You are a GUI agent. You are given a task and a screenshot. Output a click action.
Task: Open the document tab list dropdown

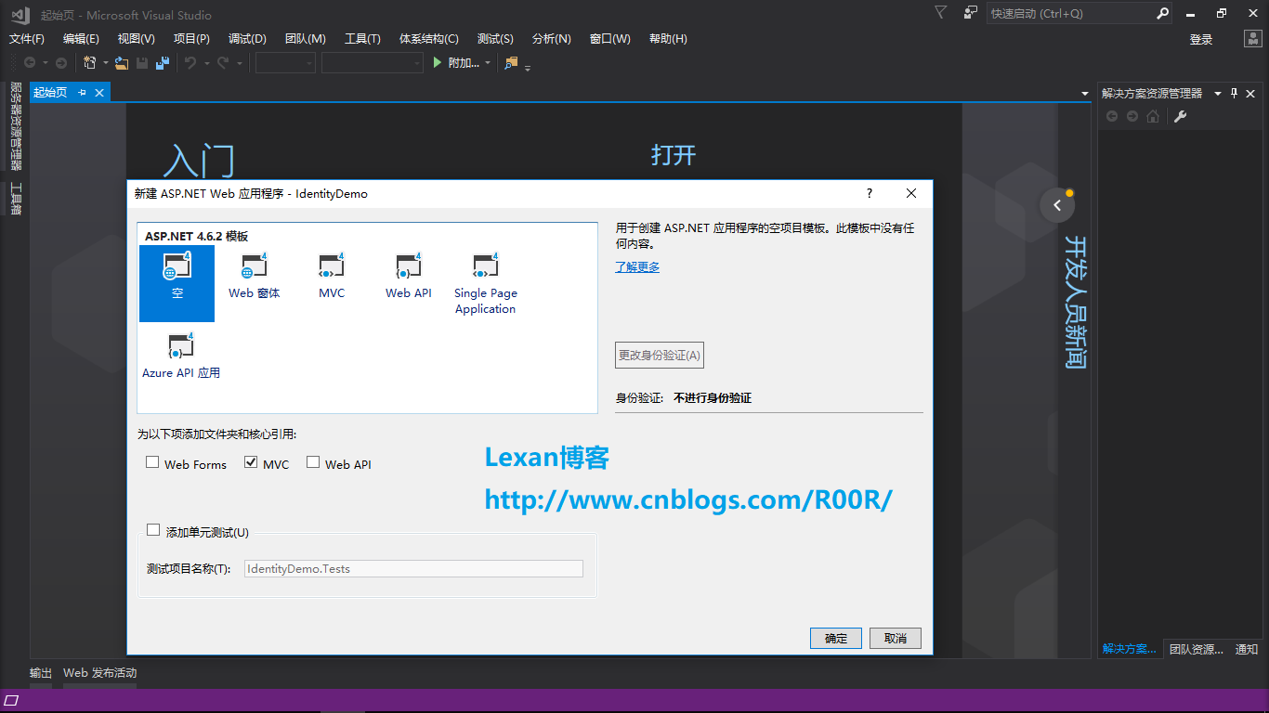pyautogui.click(x=1085, y=94)
